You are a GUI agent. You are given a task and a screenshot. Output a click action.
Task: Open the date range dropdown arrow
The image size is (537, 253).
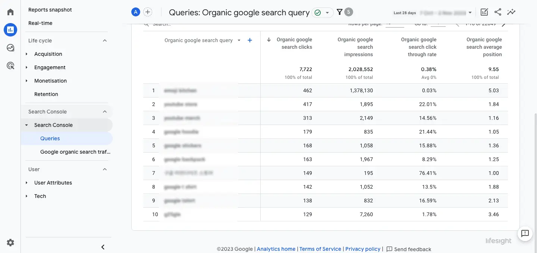470,13
